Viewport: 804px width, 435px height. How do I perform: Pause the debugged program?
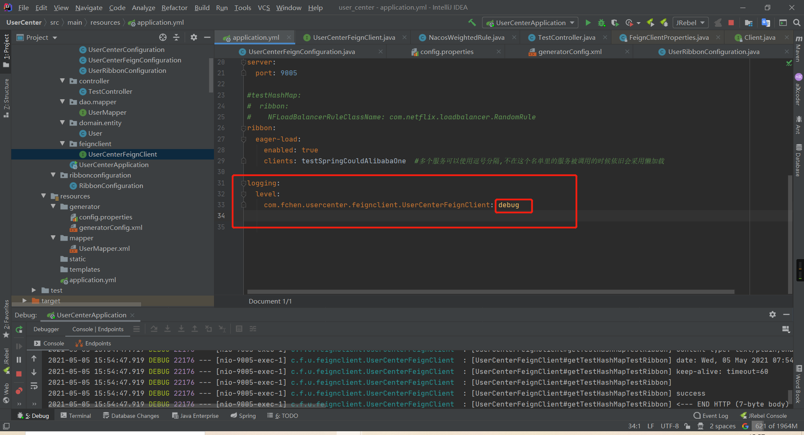(18, 359)
